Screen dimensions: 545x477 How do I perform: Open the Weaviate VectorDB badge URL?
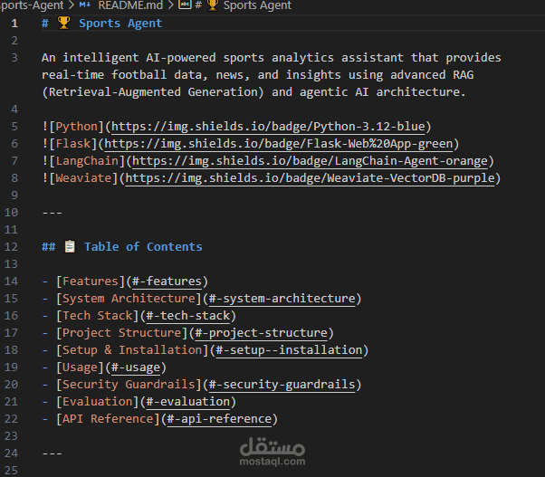[x=312, y=178]
